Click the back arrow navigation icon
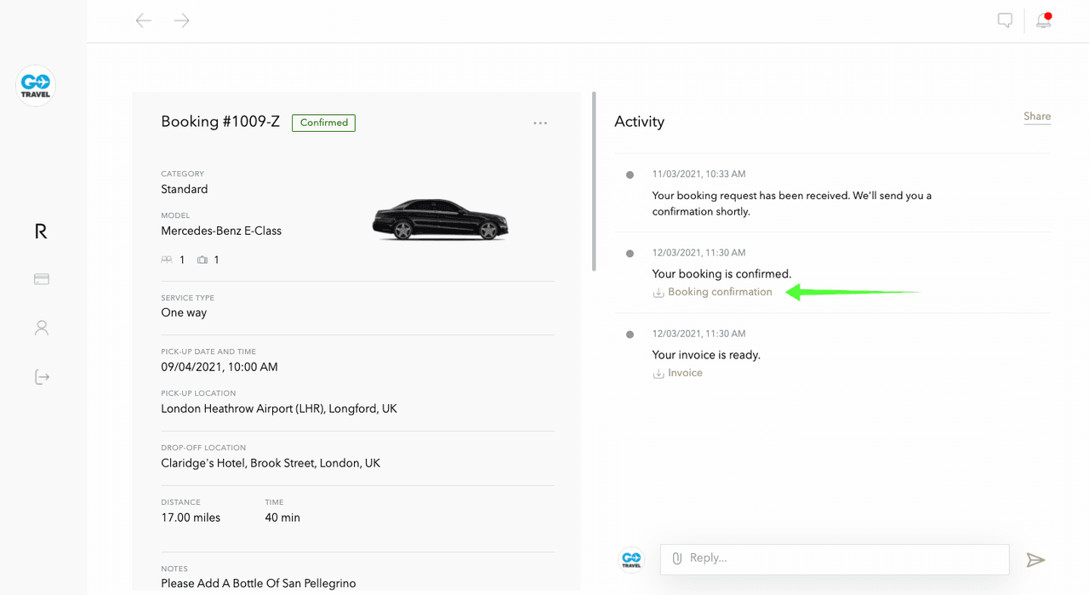 144,20
